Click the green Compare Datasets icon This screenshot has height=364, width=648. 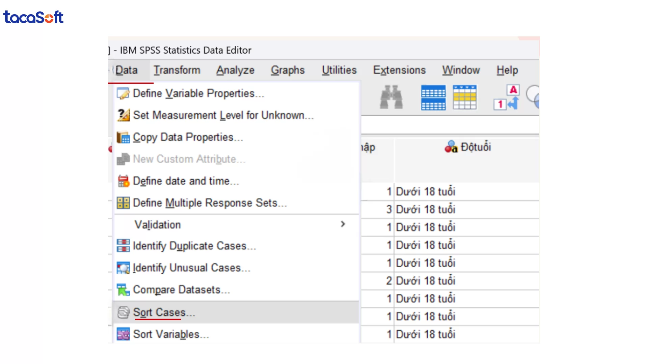(123, 290)
